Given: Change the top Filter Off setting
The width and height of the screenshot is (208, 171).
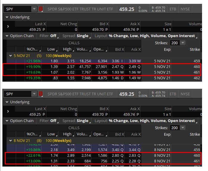Looking at the screenshot, I should click(x=49, y=36).
